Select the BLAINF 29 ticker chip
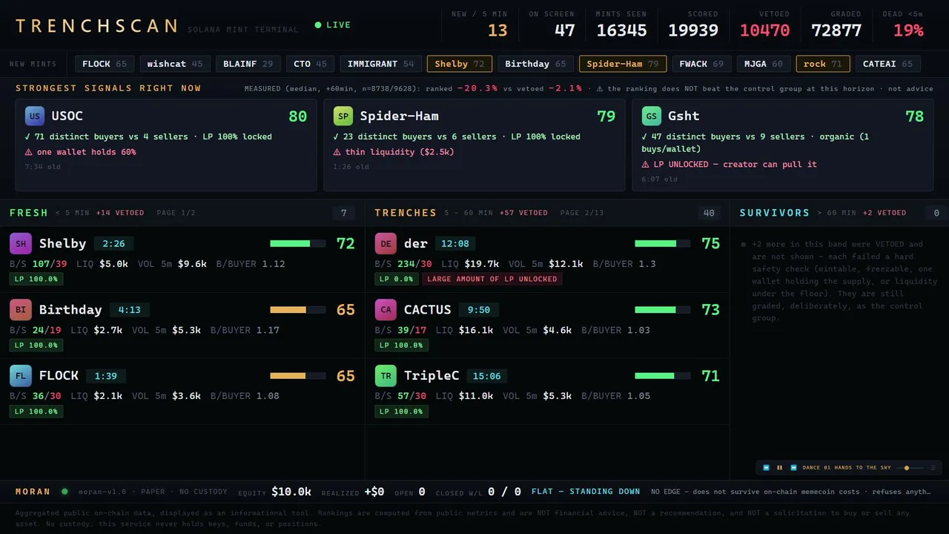Image resolution: width=949 pixels, height=534 pixels. coord(248,64)
